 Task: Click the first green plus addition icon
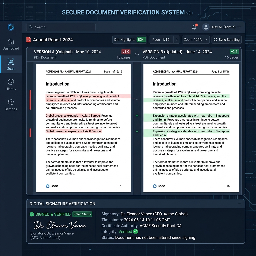[137, 116]
